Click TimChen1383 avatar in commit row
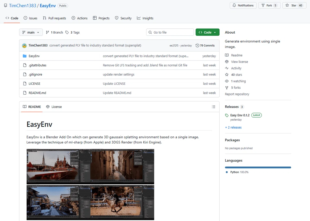Viewport: 310px width, 221px height. [24, 45]
